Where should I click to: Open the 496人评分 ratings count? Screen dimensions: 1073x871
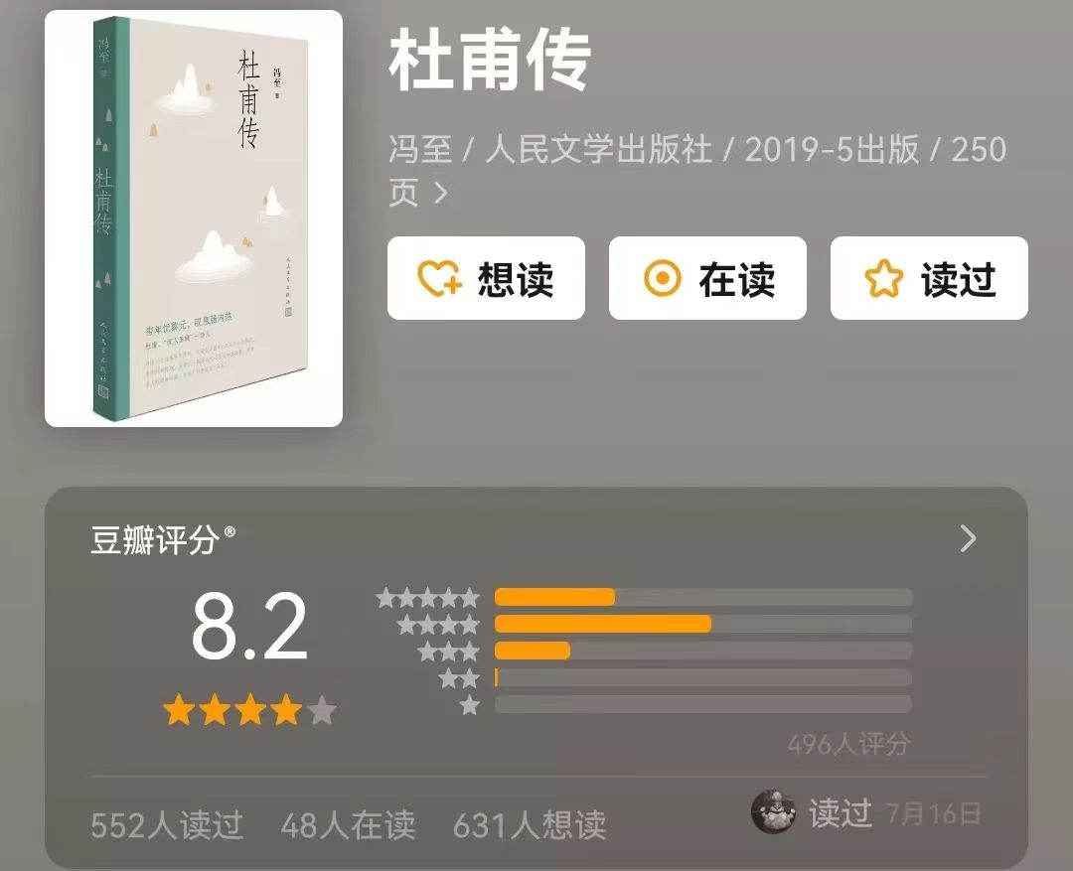(x=848, y=744)
